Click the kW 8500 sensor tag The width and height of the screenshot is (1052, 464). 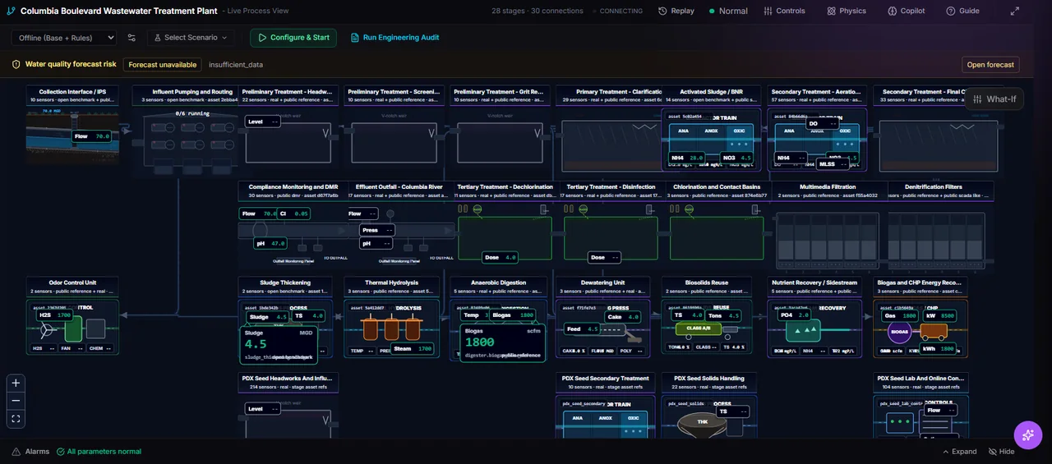click(x=941, y=315)
